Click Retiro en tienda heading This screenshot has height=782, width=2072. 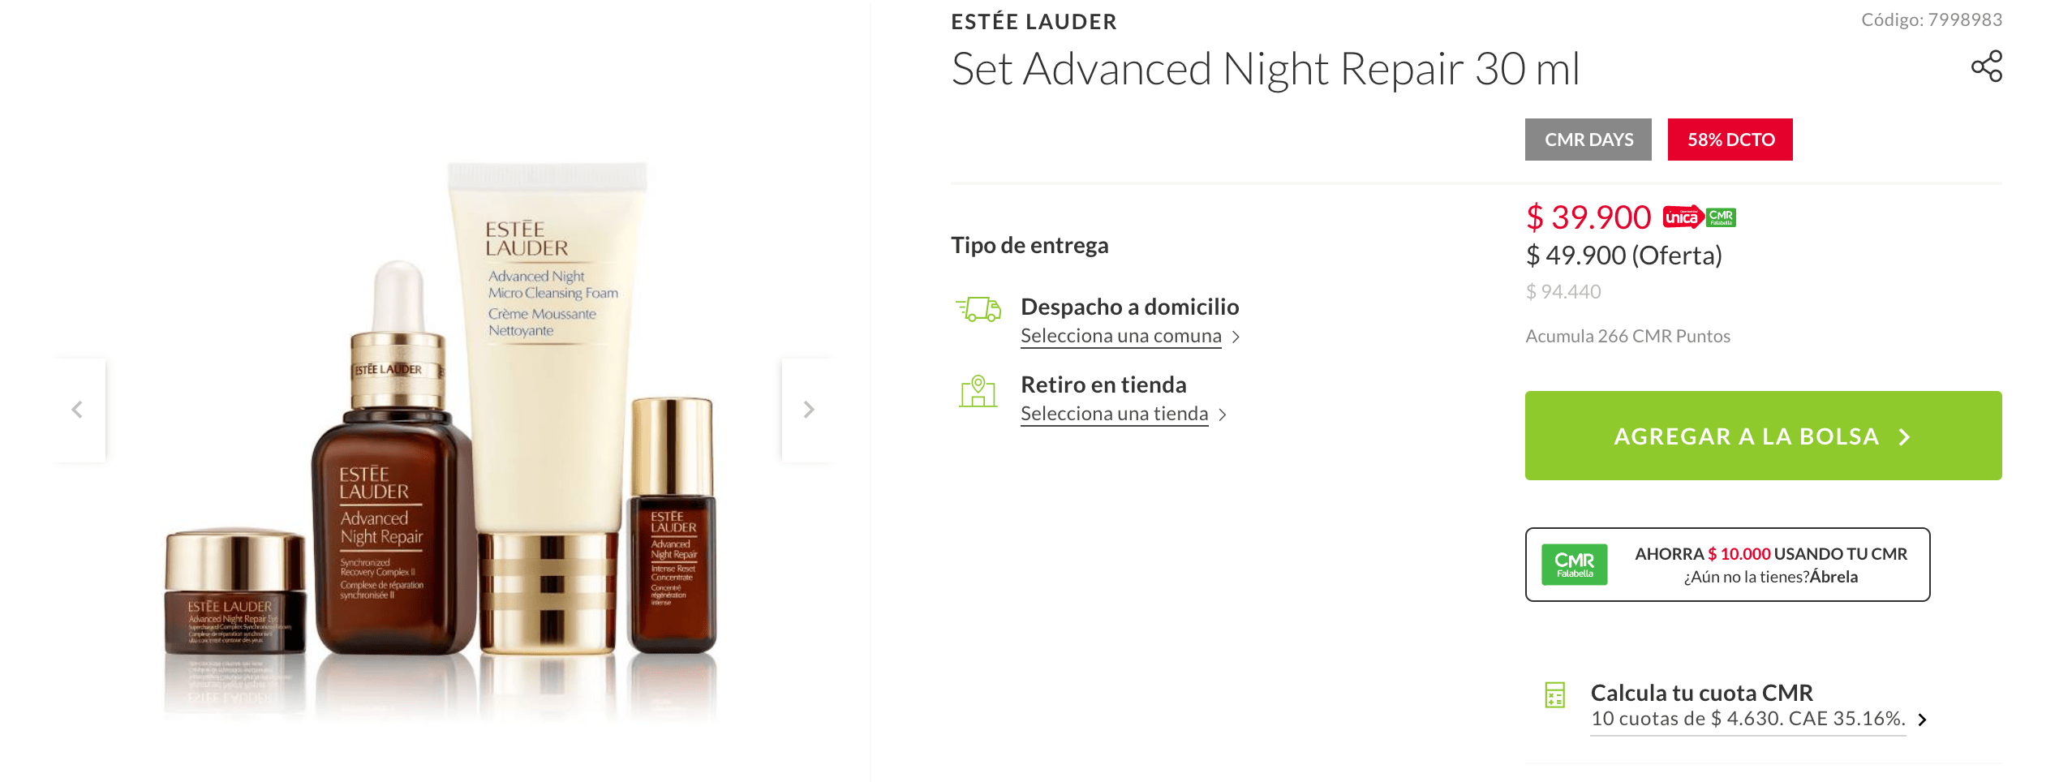pos(1103,385)
